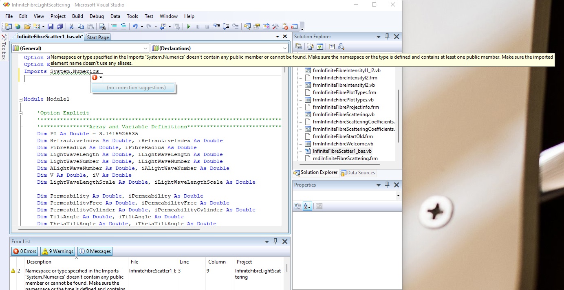Click the Start Debugging play icon
This screenshot has width=564, height=290.
(x=188, y=26)
